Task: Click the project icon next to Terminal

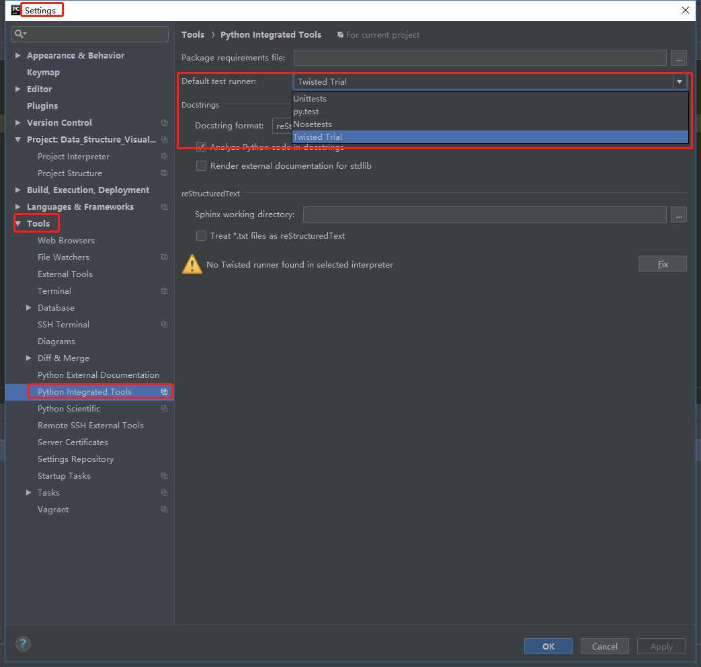Action: coord(164,290)
